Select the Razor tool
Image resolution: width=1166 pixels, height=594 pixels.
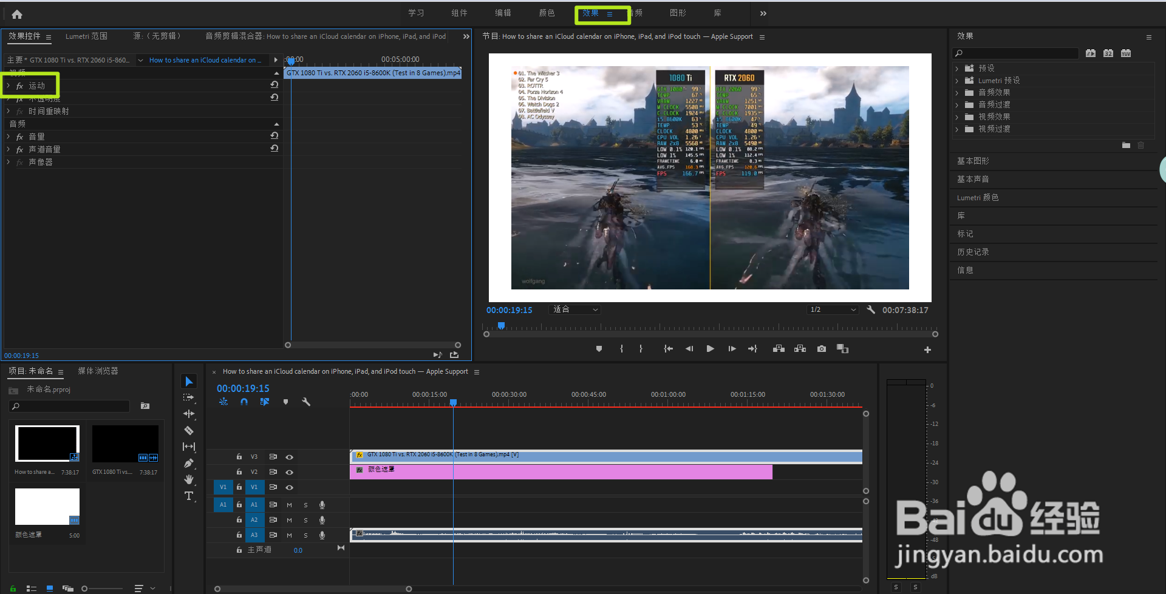click(x=189, y=430)
